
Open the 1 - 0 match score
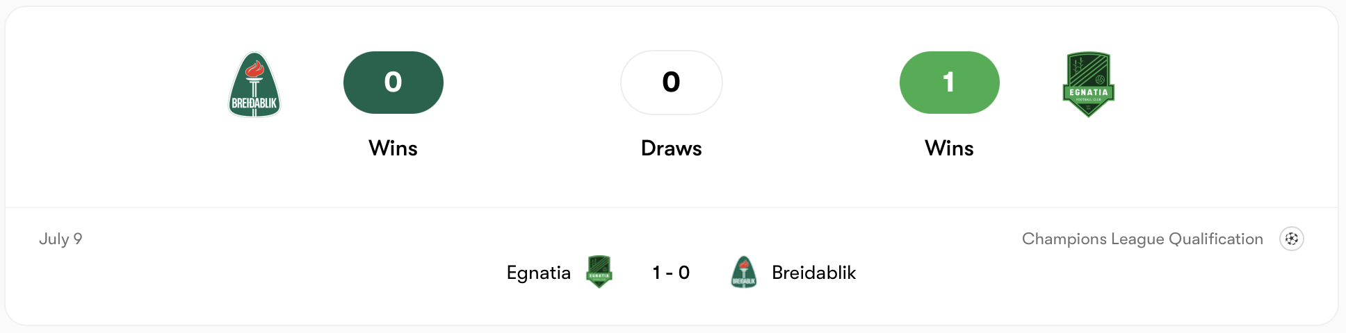point(671,273)
